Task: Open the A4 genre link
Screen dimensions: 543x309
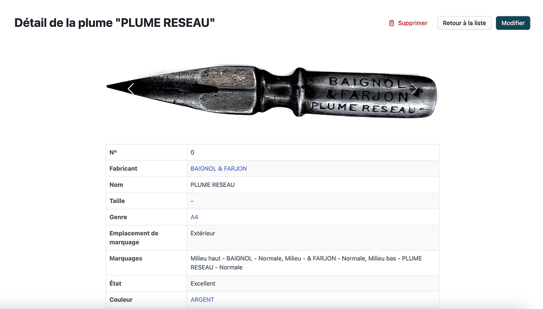Action: (194, 217)
